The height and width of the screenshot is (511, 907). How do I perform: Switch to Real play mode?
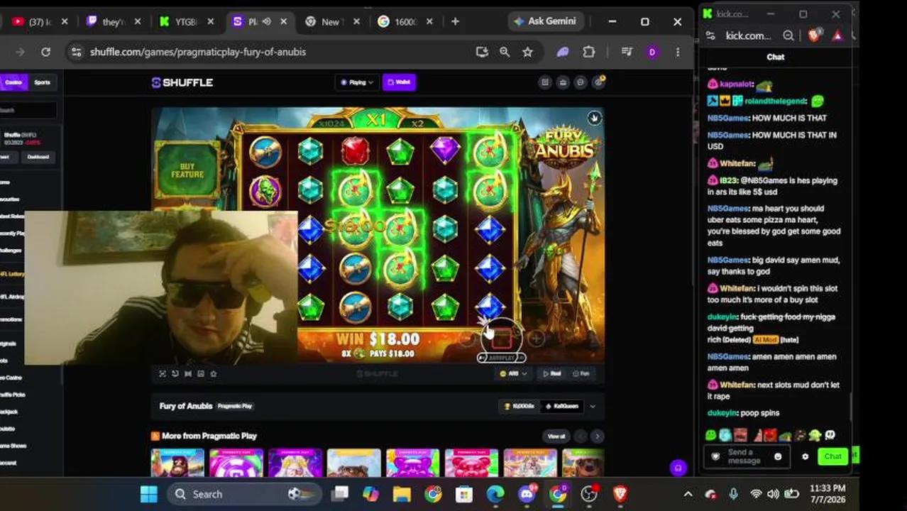tap(552, 373)
